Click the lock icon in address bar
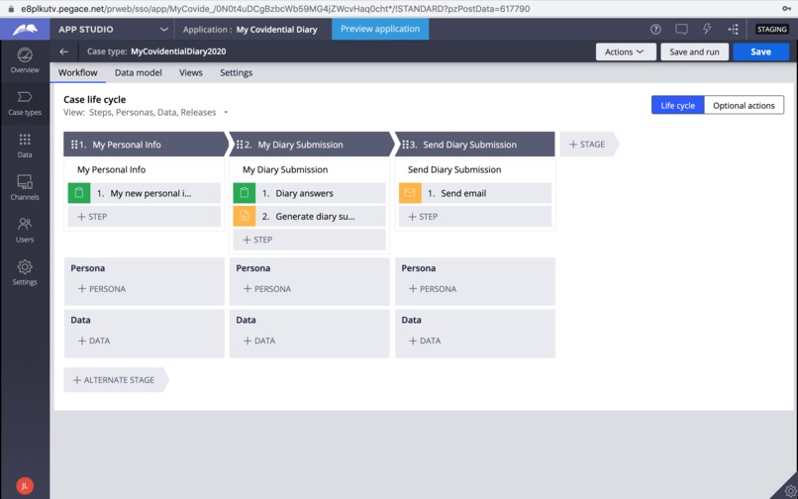This screenshot has height=499, width=798. 11,9
